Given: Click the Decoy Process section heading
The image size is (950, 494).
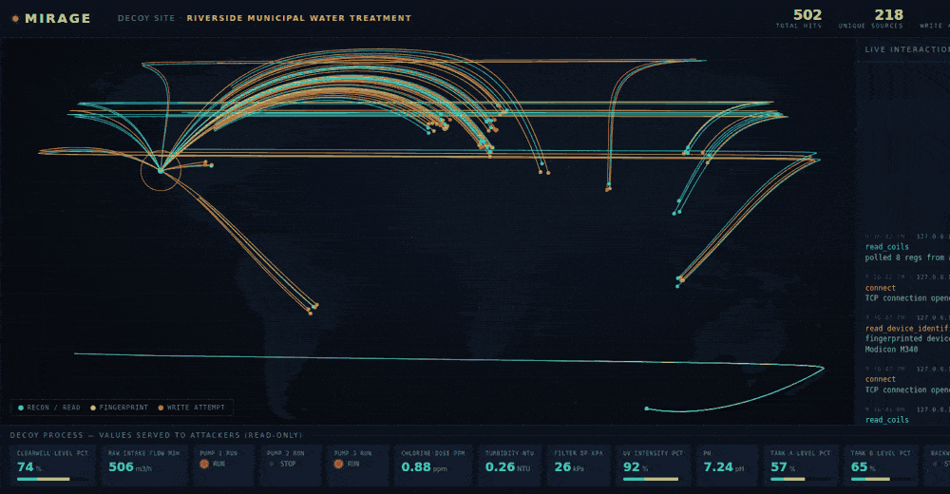Looking at the screenshot, I should pos(156,435).
